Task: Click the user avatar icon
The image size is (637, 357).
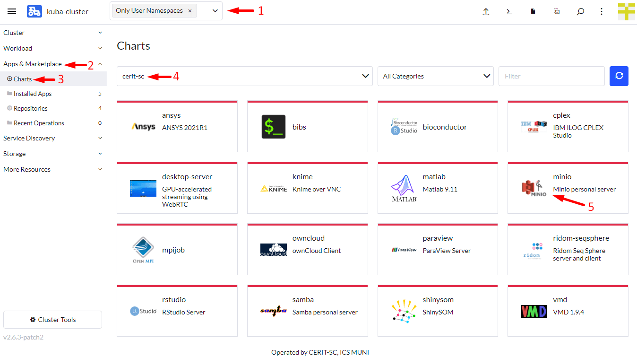Action: pos(626,12)
